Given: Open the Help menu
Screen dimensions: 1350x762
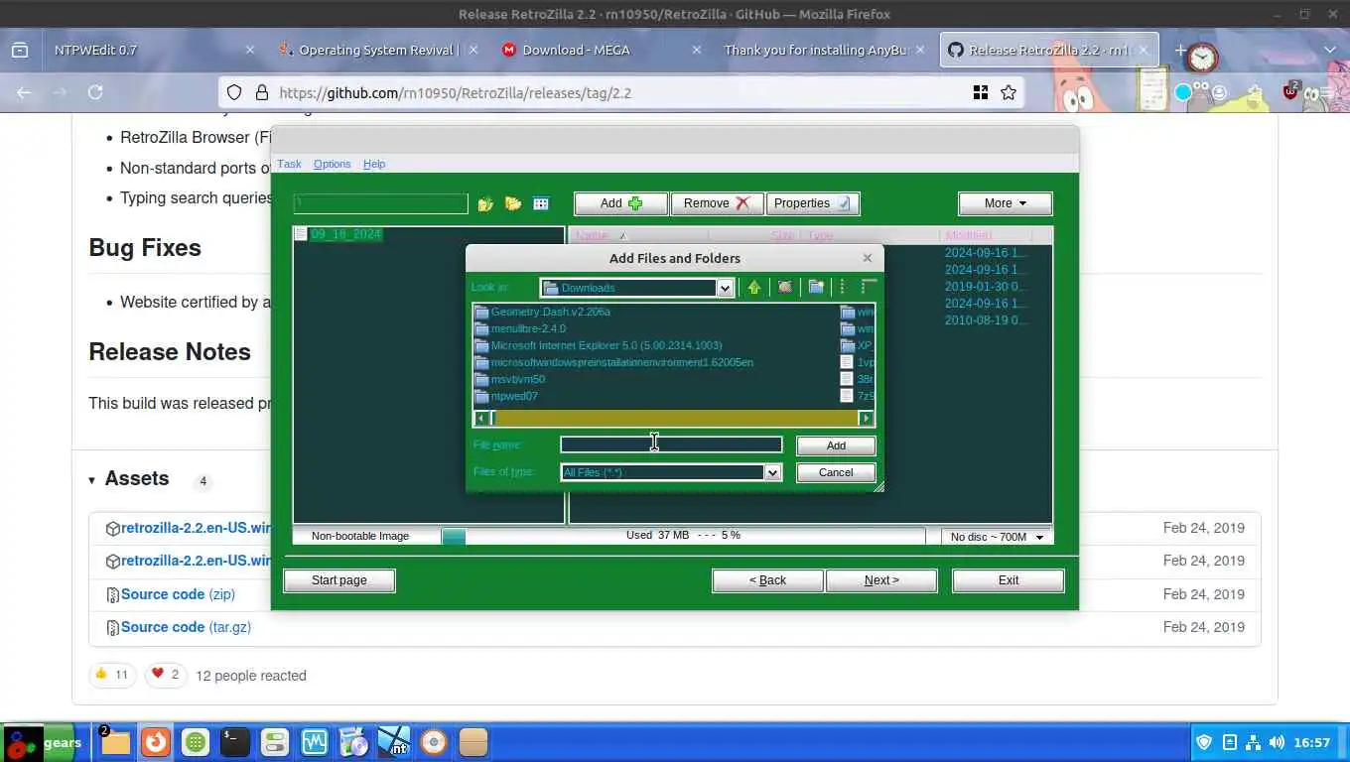Looking at the screenshot, I should click(x=374, y=164).
